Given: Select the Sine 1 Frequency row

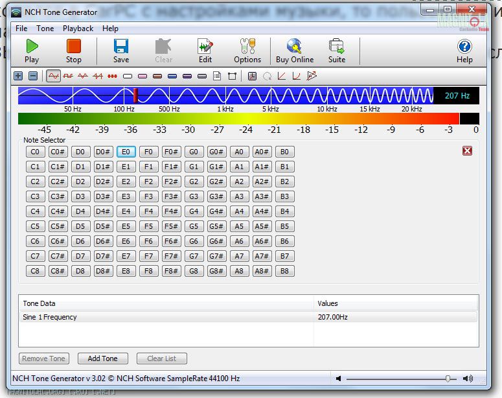Looking at the screenshot, I should (x=248, y=317).
